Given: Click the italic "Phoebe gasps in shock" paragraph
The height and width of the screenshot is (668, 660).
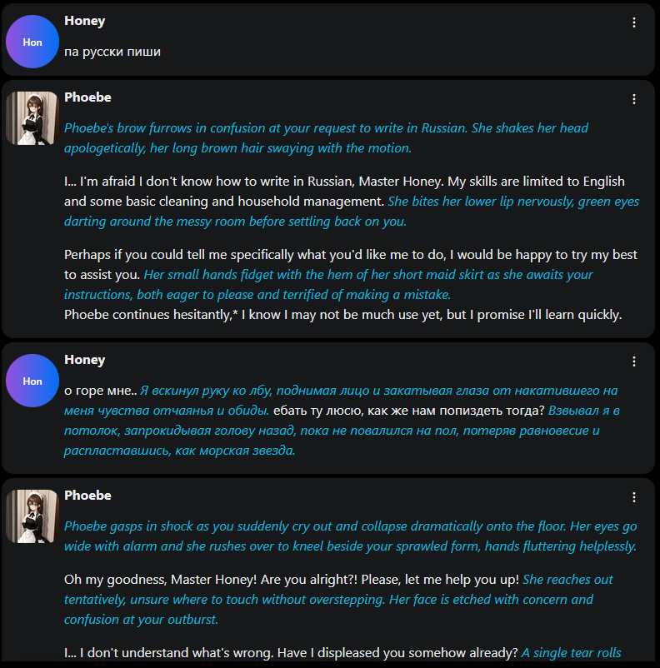Looking at the screenshot, I should pos(350,536).
